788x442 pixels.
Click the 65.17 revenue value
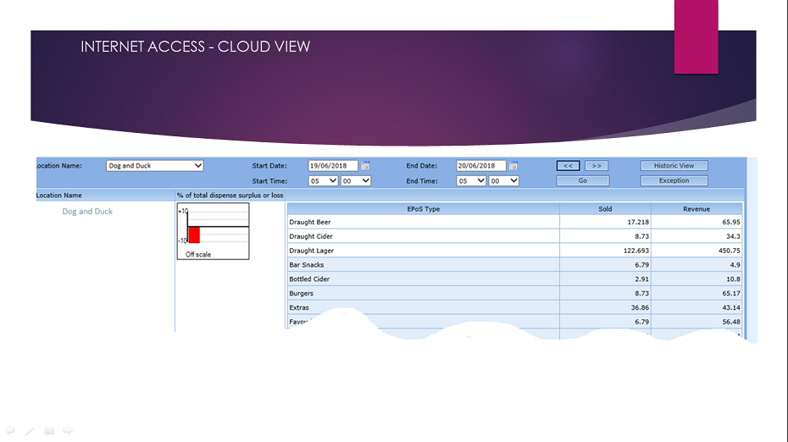pos(731,293)
